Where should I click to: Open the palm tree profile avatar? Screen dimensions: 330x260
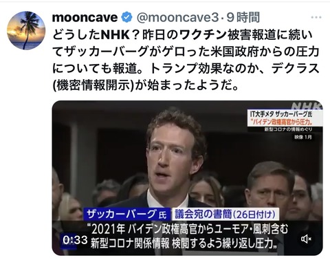coord(26,30)
